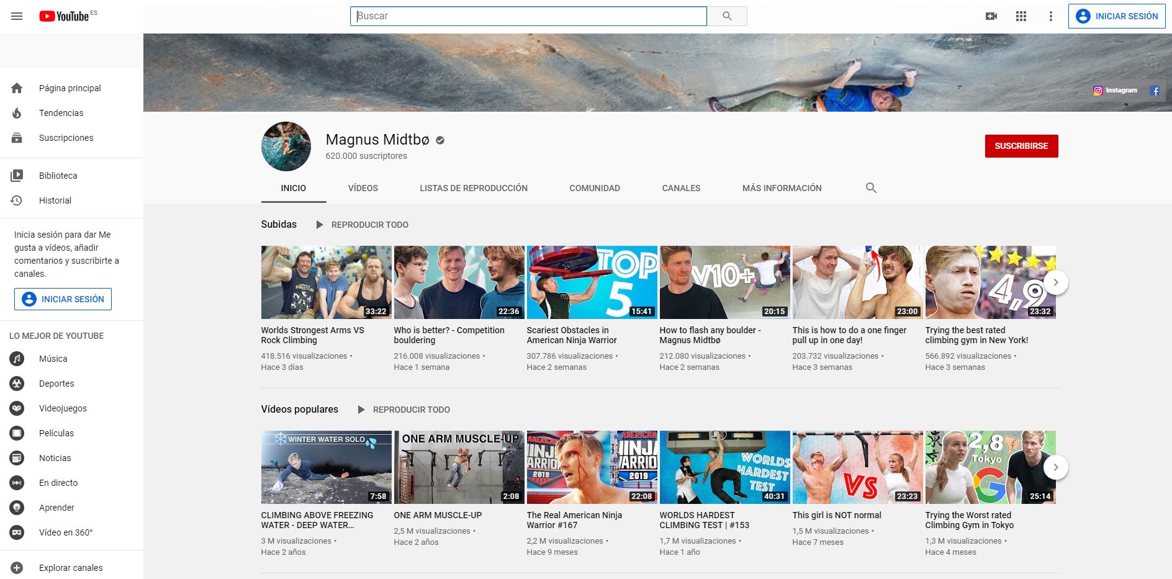Open the Winter Water Solo thumbnail

tap(326, 467)
